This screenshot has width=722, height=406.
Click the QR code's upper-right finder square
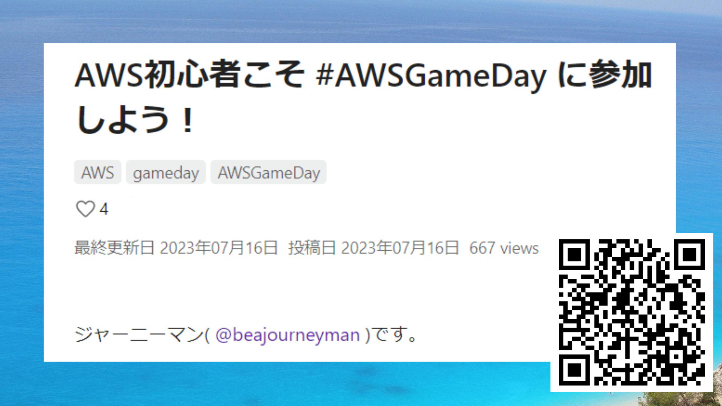coord(689,255)
